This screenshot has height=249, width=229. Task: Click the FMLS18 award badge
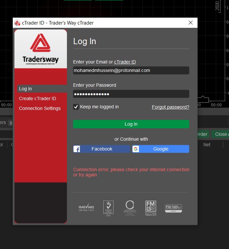[x=151, y=208]
